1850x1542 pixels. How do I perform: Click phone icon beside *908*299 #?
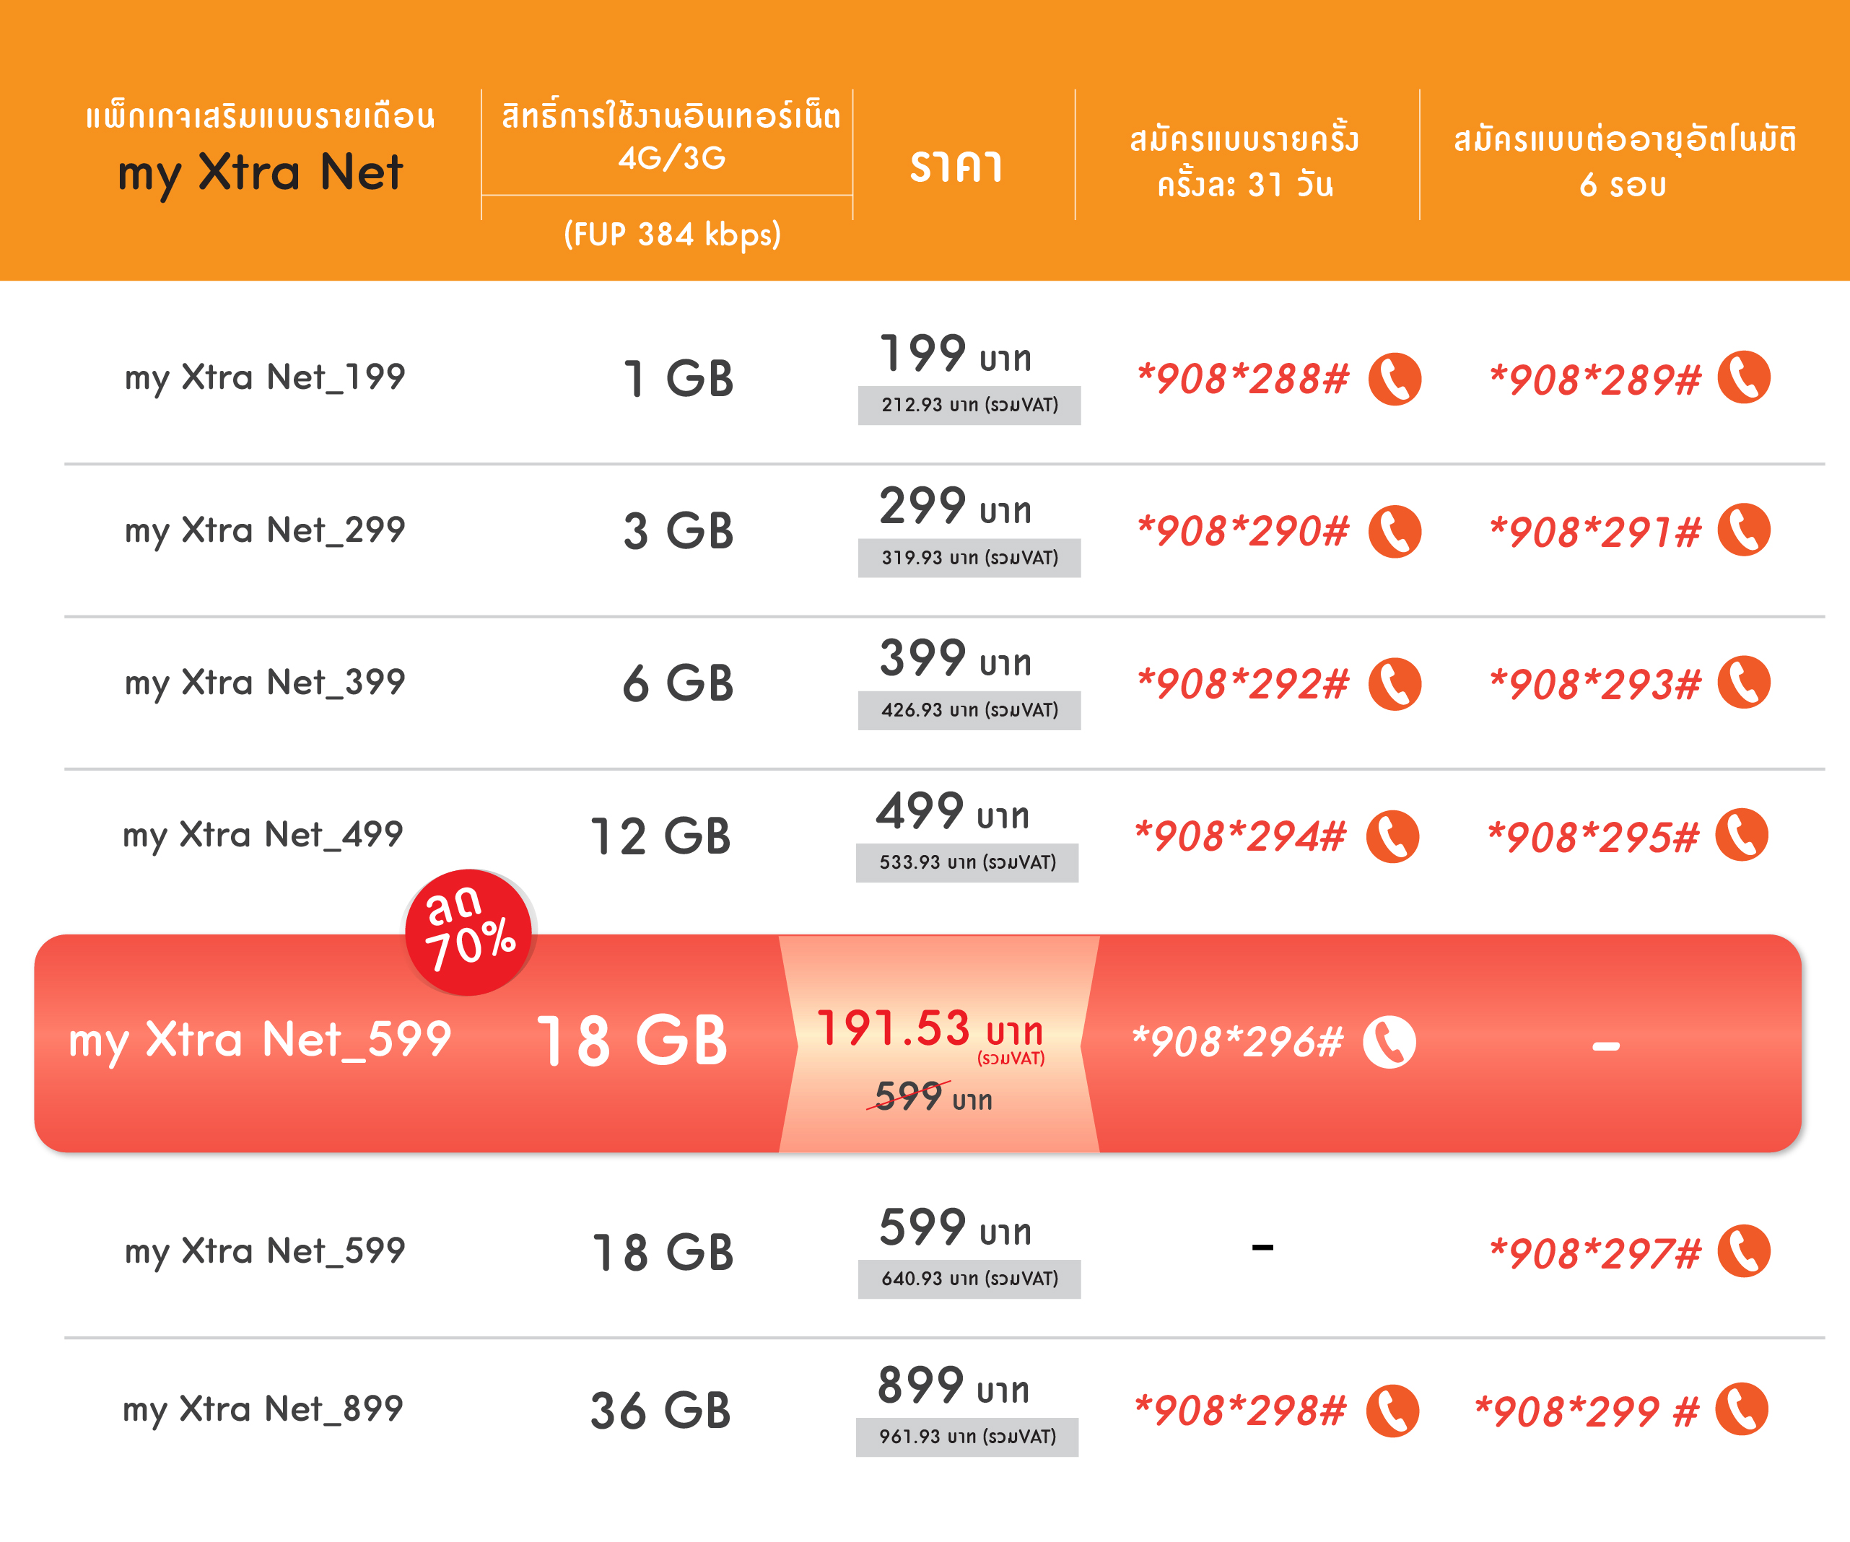pos(1742,1409)
